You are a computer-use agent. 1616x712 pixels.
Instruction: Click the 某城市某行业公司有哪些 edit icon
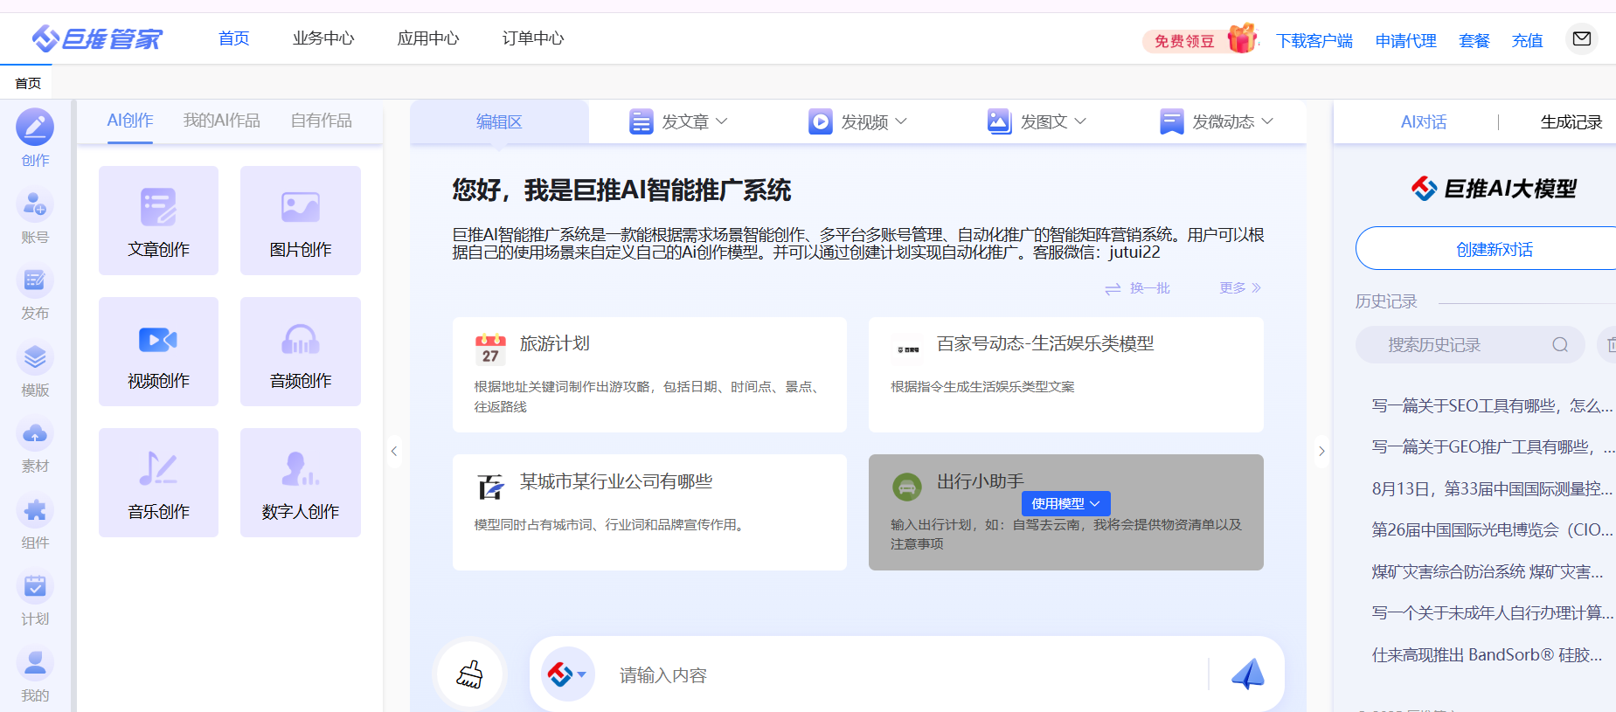(491, 487)
